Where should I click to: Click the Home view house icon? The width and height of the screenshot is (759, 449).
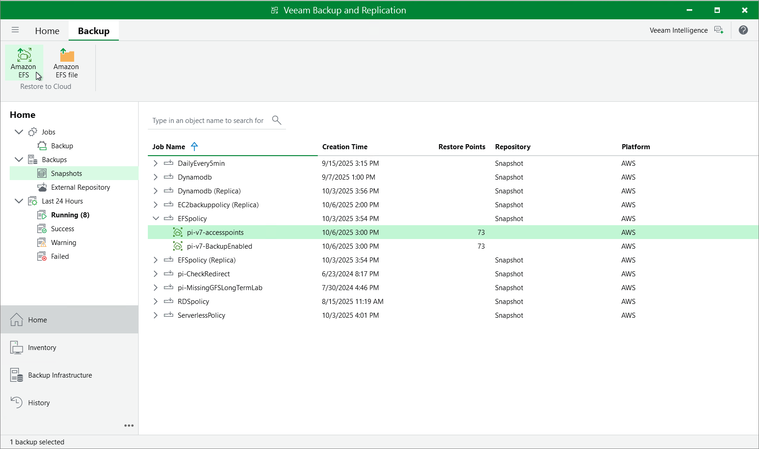click(17, 320)
